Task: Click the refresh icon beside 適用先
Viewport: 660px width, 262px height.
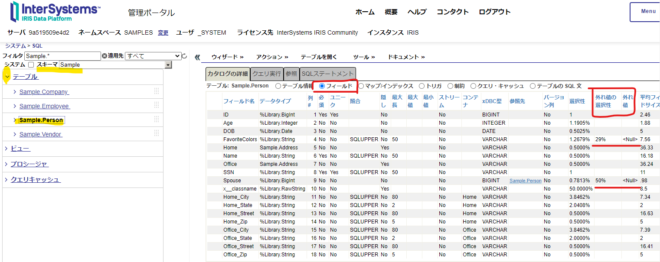Action: tap(184, 56)
